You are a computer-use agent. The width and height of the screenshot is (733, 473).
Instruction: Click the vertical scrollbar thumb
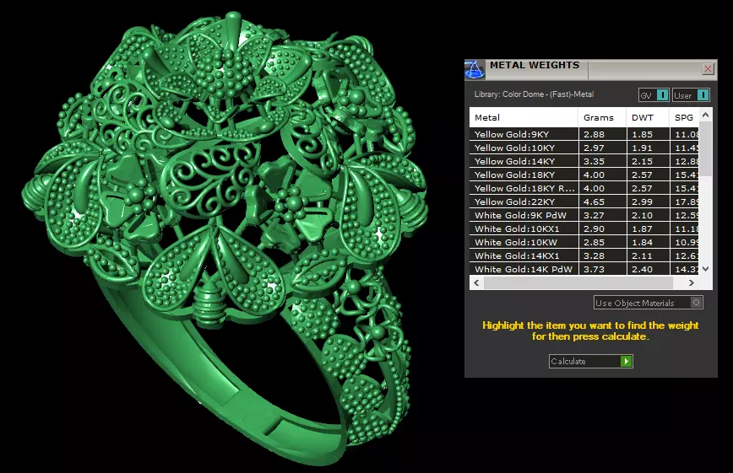[x=705, y=149]
